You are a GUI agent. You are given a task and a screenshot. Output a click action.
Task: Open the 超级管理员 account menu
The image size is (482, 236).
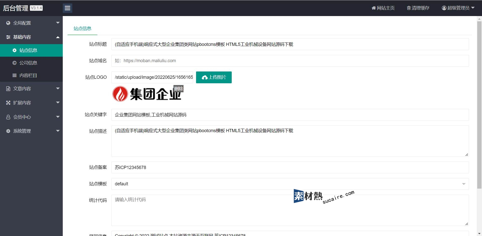click(458, 8)
